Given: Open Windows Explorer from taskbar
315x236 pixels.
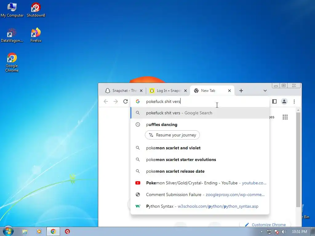Looking at the screenshot, I should point(25,232).
